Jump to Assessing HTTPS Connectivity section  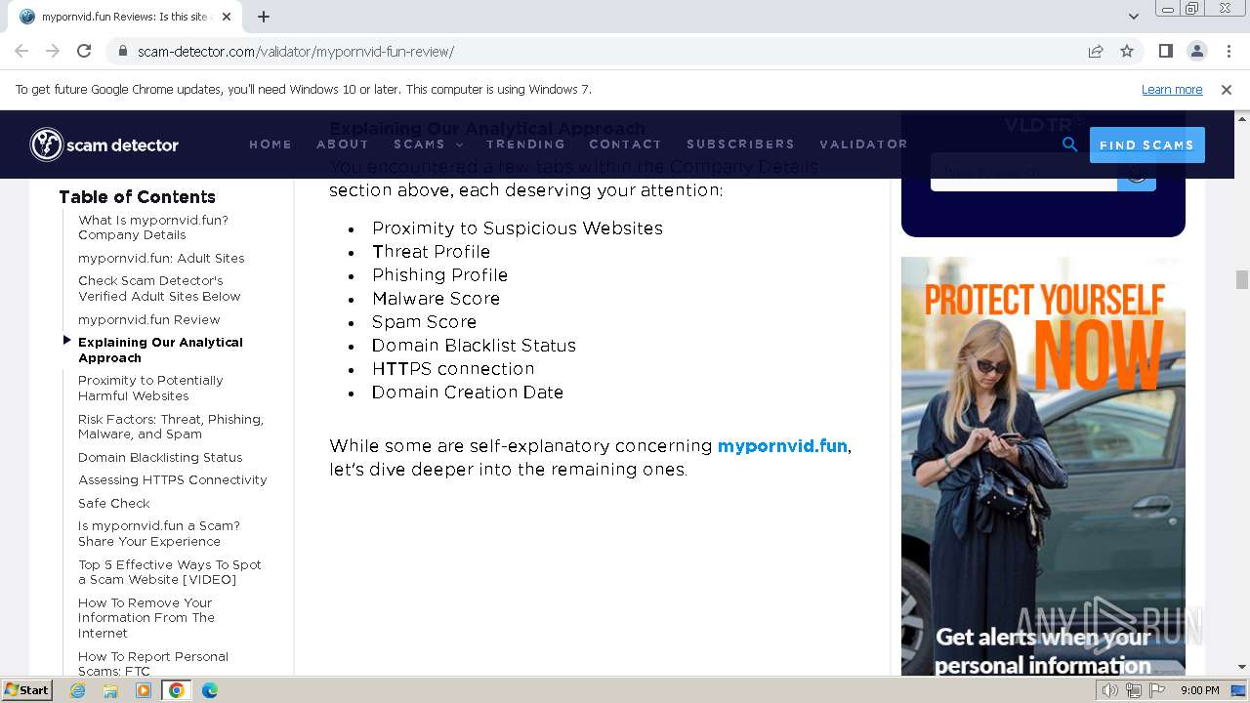point(173,479)
